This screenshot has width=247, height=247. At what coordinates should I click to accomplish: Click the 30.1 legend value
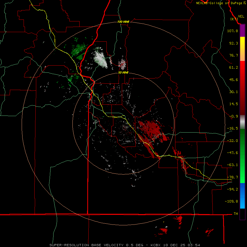coord(234,92)
